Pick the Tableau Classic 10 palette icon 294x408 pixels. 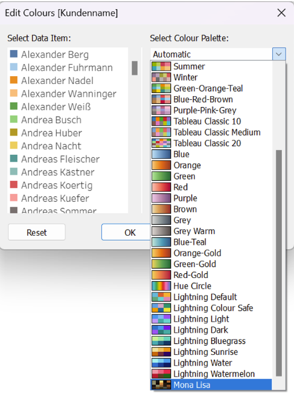pos(161,121)
